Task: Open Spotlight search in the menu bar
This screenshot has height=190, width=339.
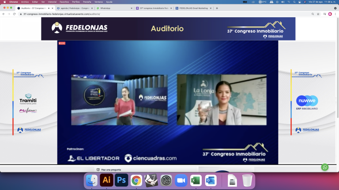Action: pos(294,2)
